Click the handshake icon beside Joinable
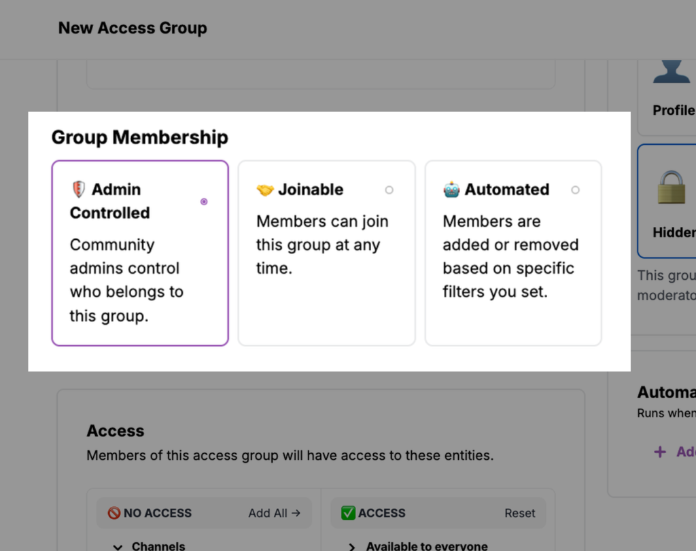Screen dimensions: 696x551 (x=265, y=190)
